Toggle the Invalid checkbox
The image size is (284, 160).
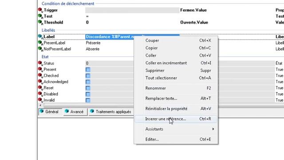coord(88,100)
